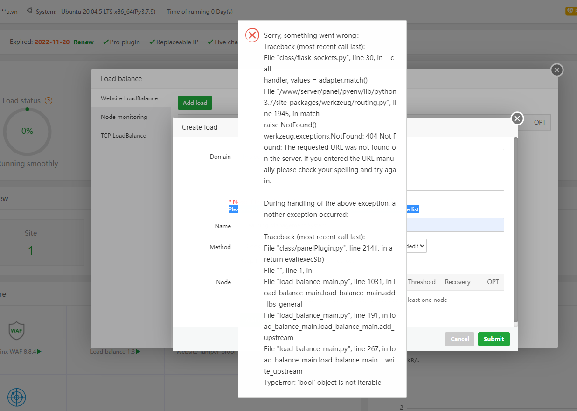The height and width of the screenshot is (411, 577).
Task: Click the Renew link
Action: pyautogui.click(x=83, y=42)
